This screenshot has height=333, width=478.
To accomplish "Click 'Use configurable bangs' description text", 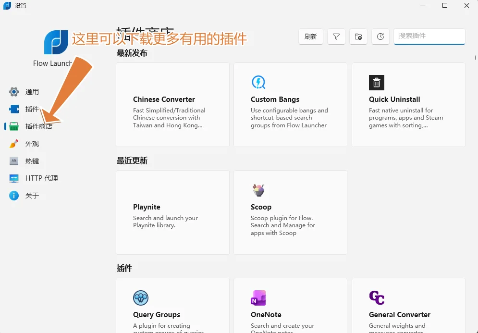I will click(x=289, y=118).
